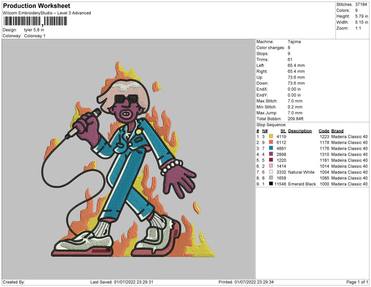Click the Trims value 61
Viewport: 371px width, 287px height.
290,59
